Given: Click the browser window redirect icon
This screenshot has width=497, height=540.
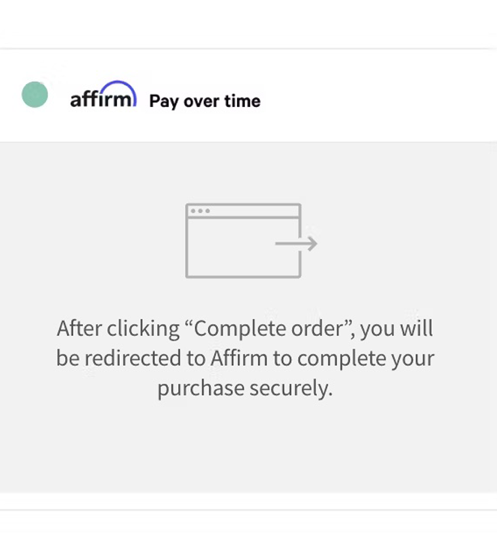Looking at the screenshot, I should (x=251, y=241).
